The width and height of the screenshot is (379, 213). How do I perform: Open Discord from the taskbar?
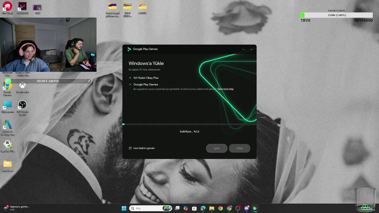coord(246,208)
